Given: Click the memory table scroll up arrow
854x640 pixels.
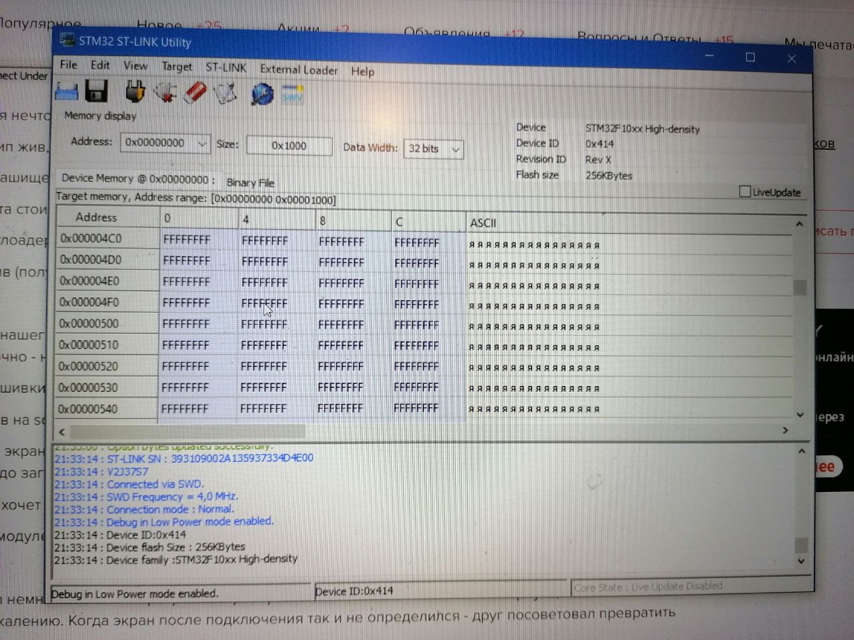Looking at the screenshot, I should [x=799, y=225].
